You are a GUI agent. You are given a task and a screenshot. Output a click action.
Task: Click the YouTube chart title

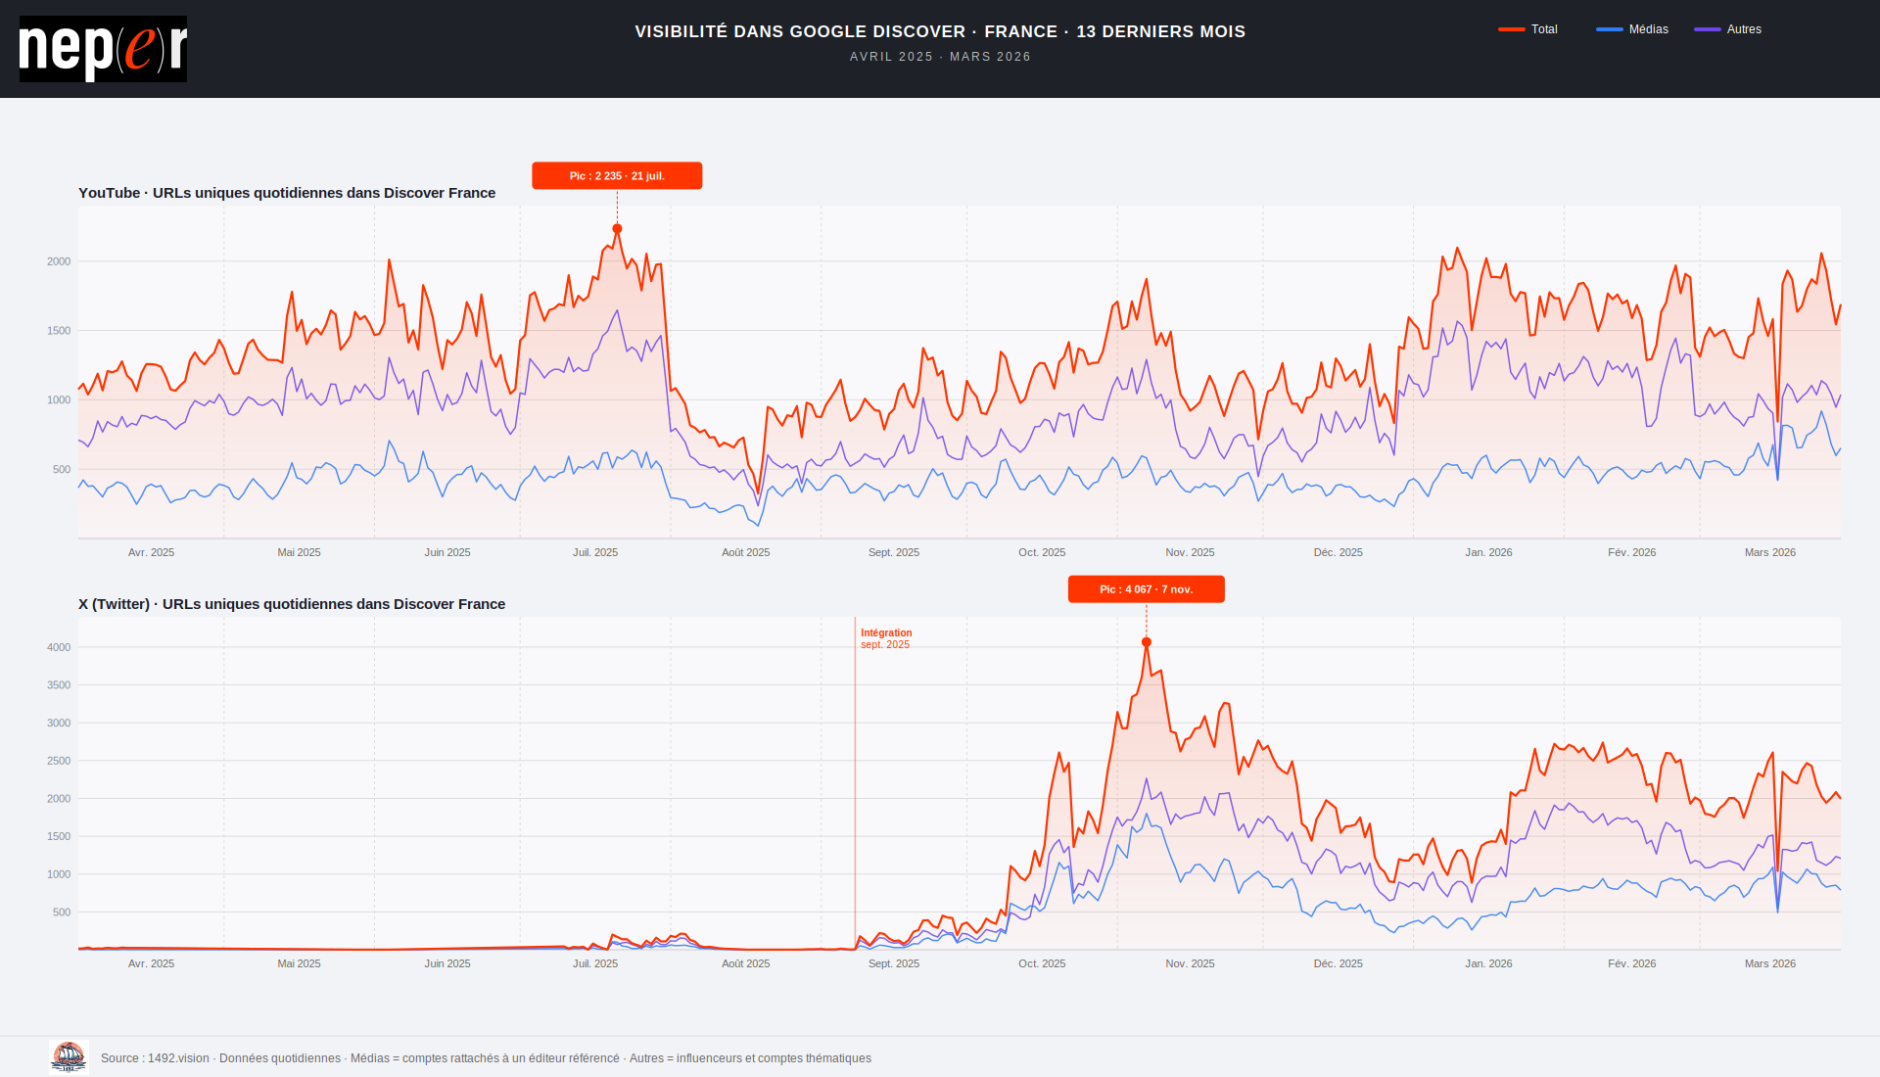coord(287,193)
